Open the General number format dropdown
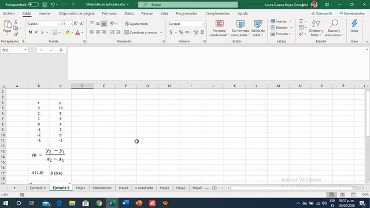 pos(202,24)
